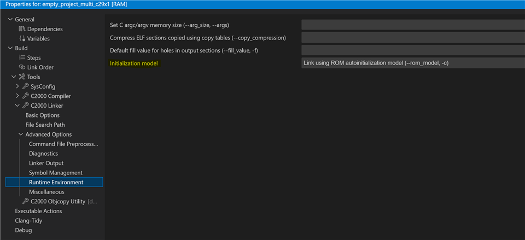The image size is (525, 240).
Task: Open the Debug properties page
Action: point(24,230)
